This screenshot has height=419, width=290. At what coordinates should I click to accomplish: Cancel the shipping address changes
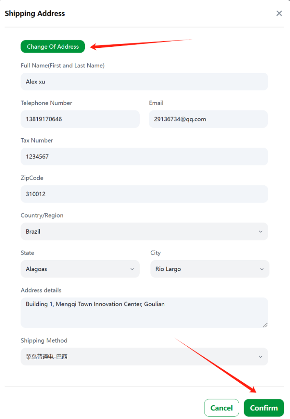point(222,408)
